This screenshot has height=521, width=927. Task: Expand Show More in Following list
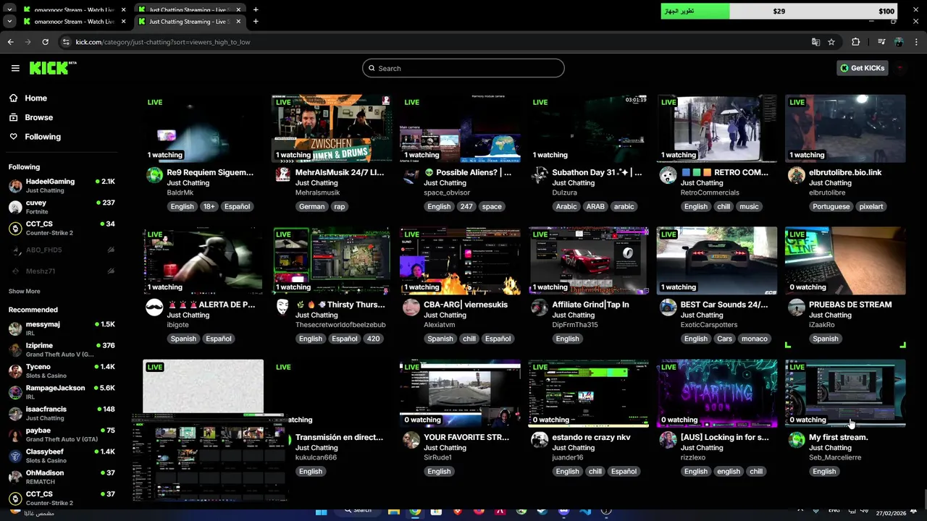[24, 291]
